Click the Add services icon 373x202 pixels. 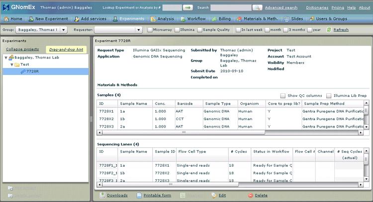point(77,19)
